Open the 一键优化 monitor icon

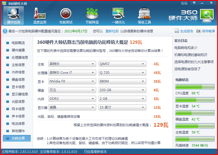click(118, 13)
